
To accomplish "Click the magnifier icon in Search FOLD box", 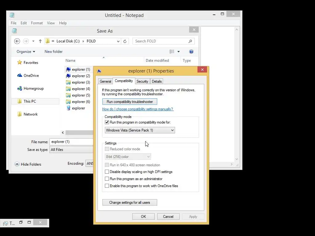I will [x=190, y=41].
